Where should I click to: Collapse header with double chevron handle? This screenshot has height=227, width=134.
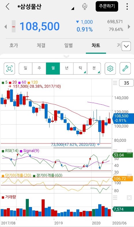click(x=66, y=56)
